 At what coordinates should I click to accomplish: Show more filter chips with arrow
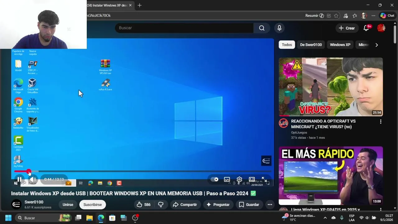pos(377,45)
